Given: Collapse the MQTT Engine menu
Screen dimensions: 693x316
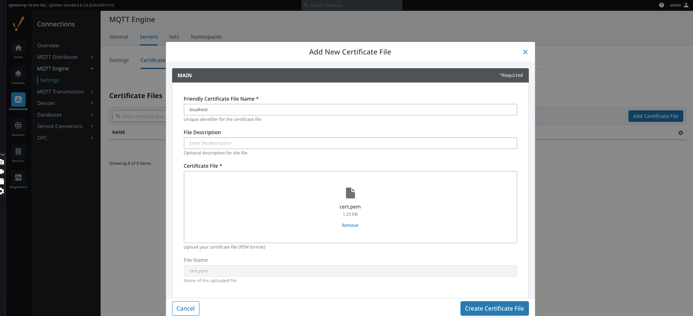Looking at the screenshot, I should coord(65,69).
